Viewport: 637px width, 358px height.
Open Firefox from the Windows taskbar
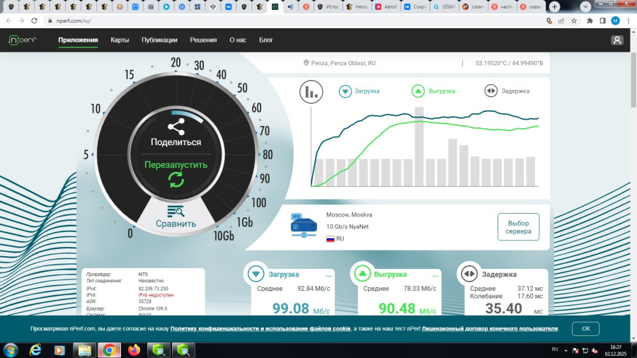click(134, 350)
